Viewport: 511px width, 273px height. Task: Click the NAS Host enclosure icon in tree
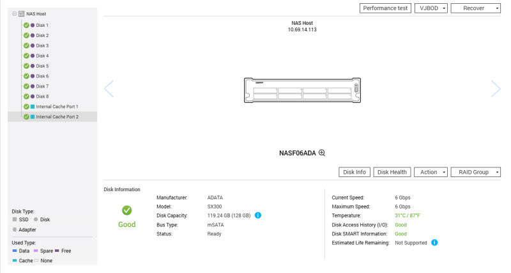tap(22, 13)
